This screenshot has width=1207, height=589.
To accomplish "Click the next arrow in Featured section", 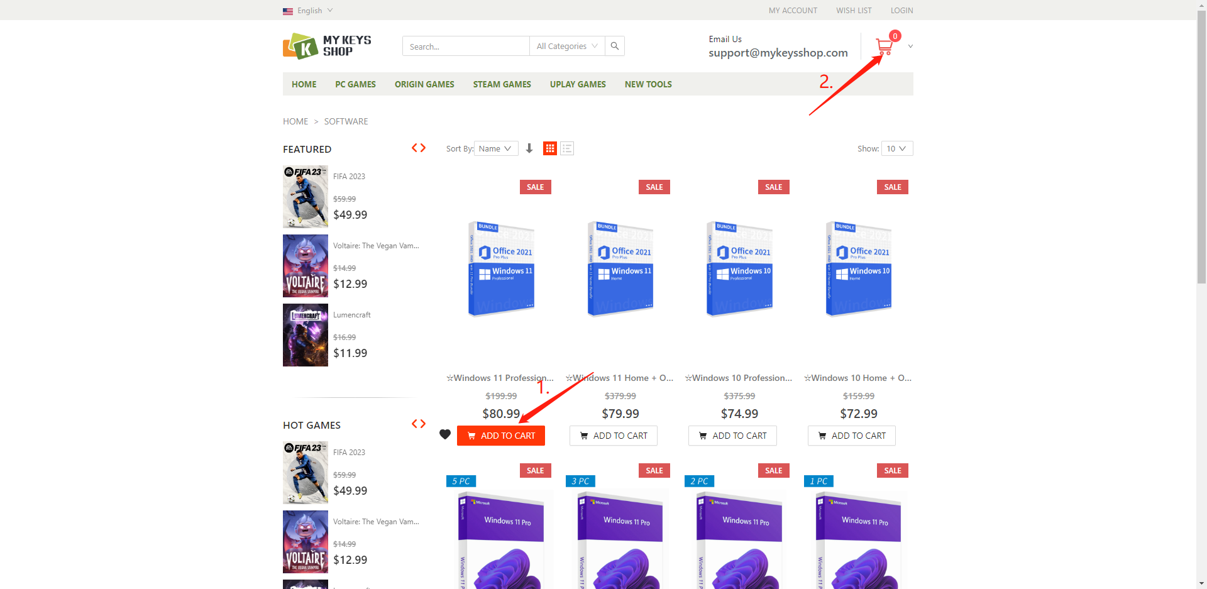I will (x=424, y=148).
